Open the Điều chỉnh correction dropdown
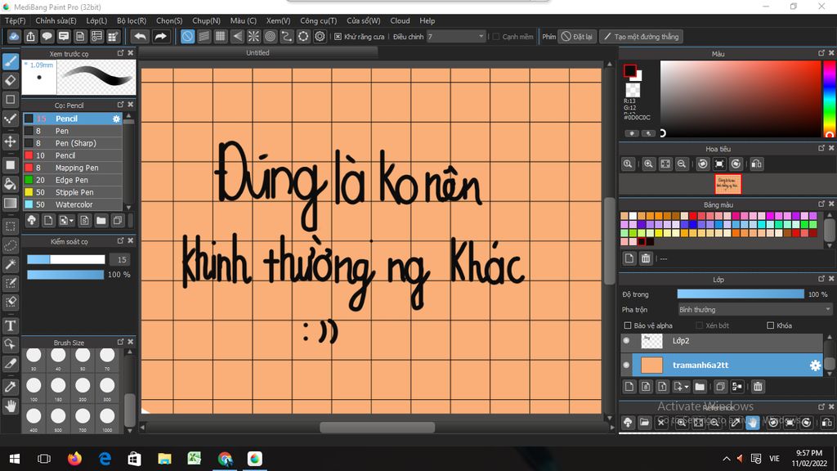 [x=456, y=36]
